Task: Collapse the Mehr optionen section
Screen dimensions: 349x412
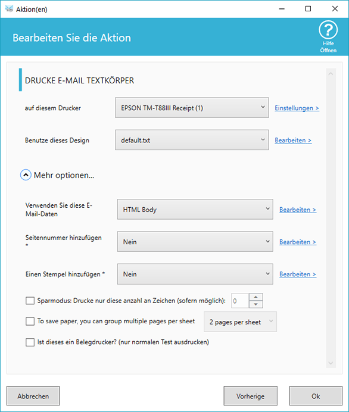Action: (26, 175)
